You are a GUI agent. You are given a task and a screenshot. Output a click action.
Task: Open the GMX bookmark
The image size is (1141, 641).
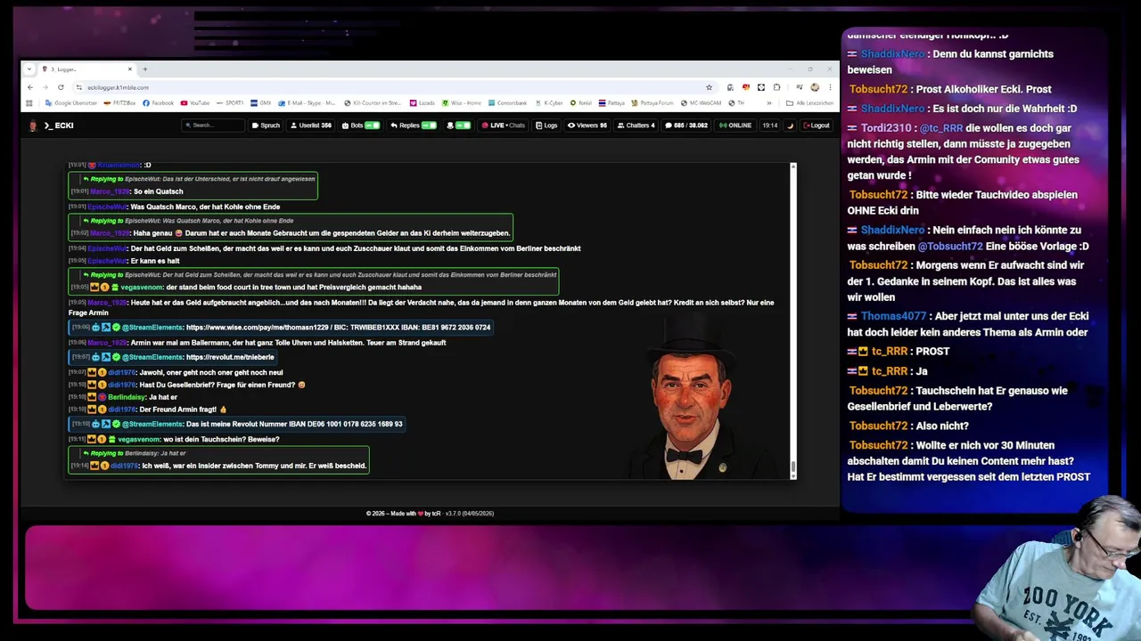[x=261, y=103]
